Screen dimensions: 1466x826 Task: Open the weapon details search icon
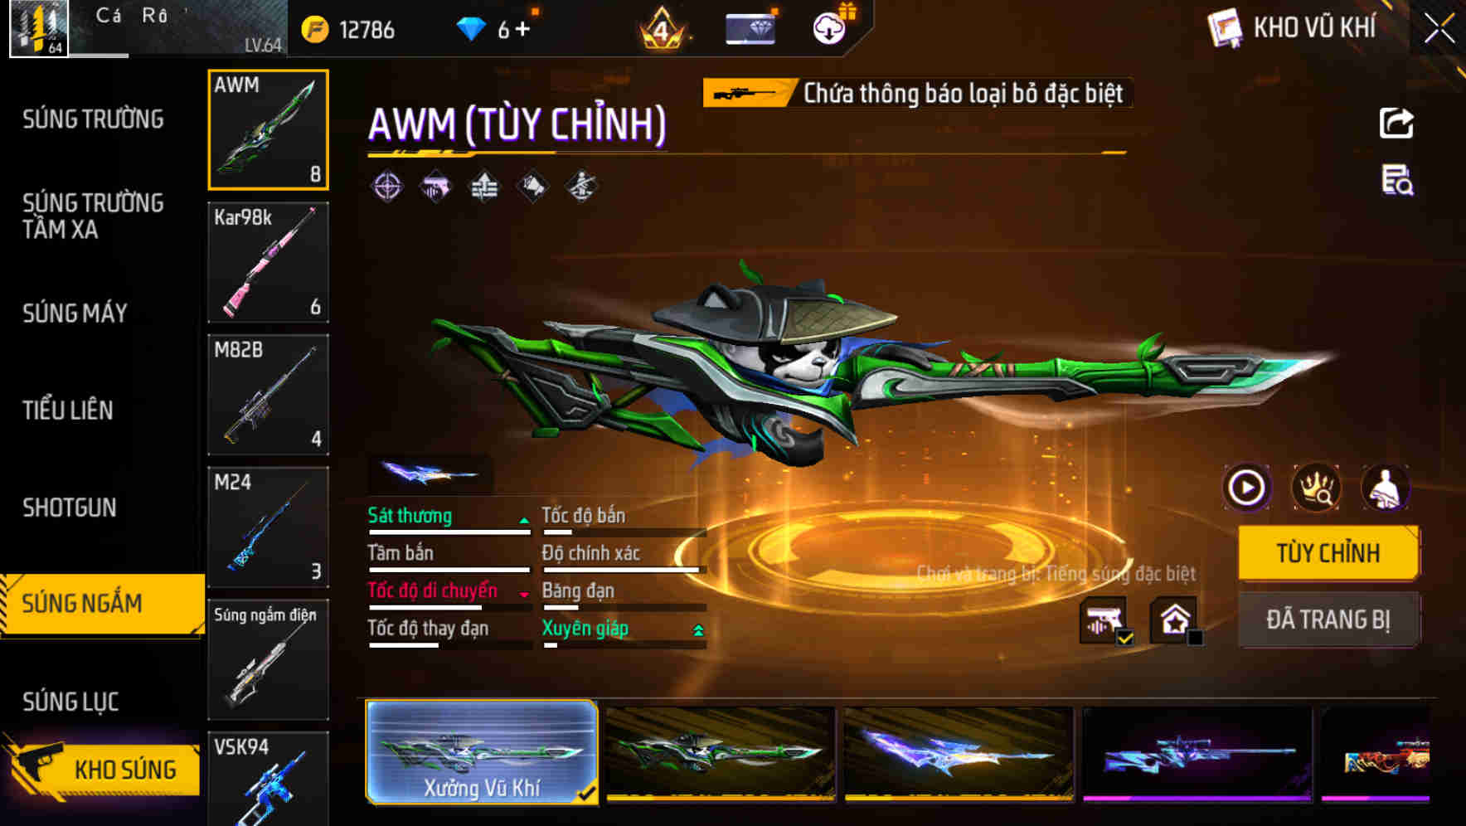point(1397,180)
